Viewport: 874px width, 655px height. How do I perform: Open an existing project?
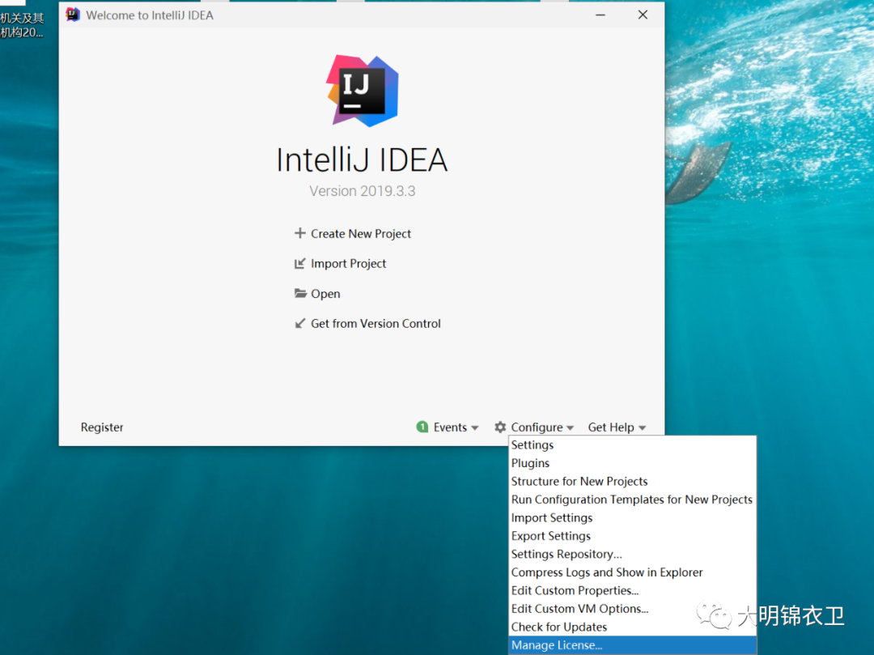[325, 294]
